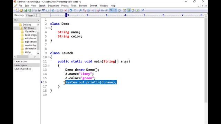Click the Go to Line icon
Image resolution: width=221 pixels, height=124 pixels.
93,10
